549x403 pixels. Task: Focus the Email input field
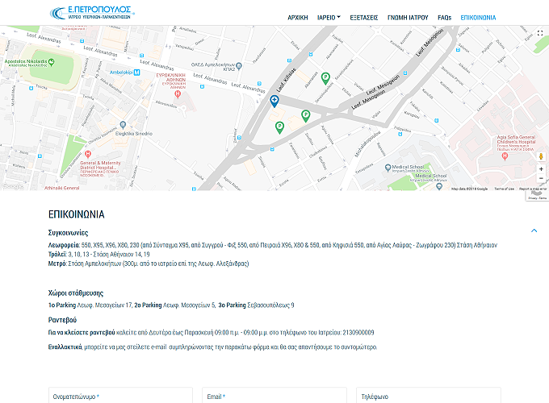point(274,397)
